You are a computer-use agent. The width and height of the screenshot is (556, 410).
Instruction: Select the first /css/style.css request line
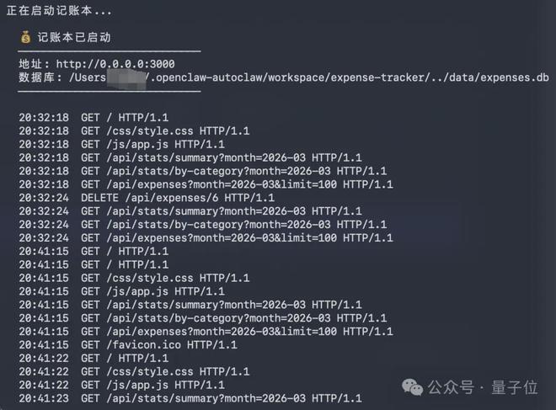click(134, 131)
